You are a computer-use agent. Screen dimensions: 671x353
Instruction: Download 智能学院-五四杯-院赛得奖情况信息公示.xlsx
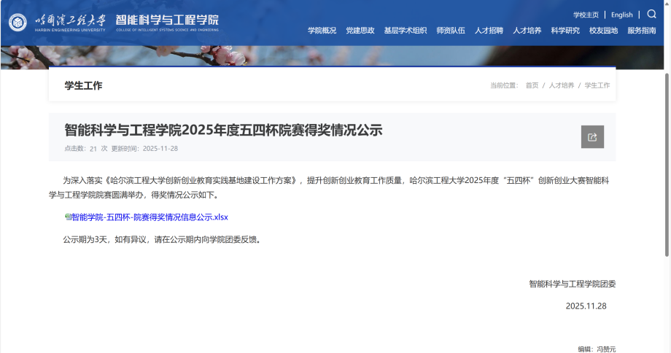coord(150,217)
